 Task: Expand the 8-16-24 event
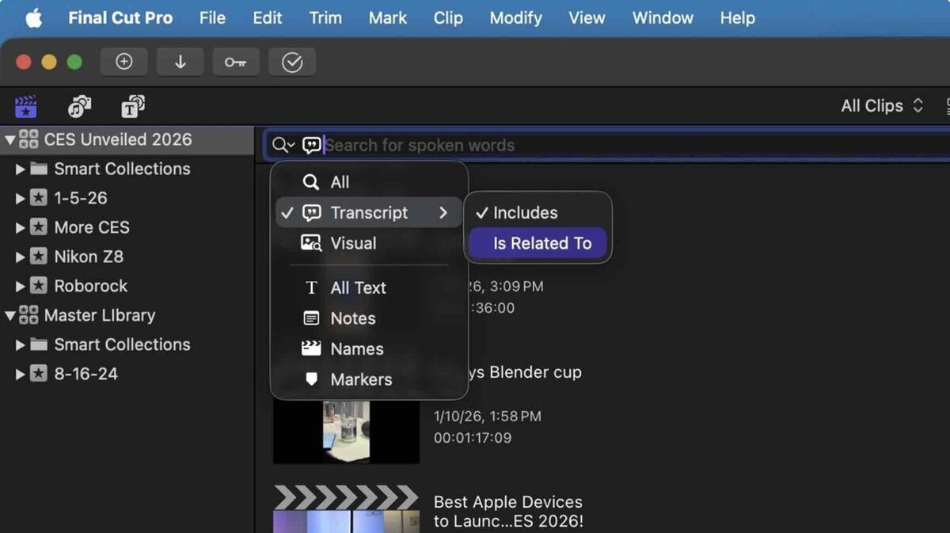(x=21, y=375)
